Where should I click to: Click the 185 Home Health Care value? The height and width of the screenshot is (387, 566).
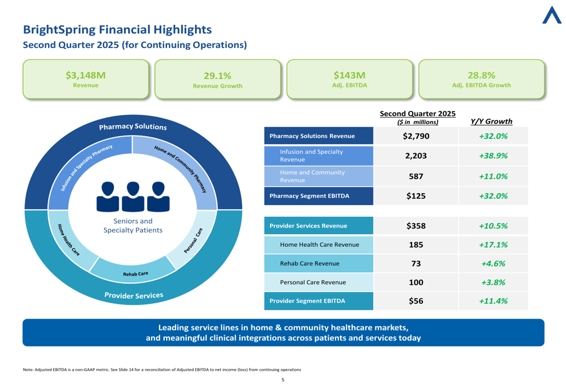416,245
